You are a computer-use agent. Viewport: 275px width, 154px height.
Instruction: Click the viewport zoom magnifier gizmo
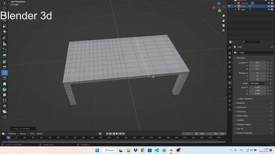point(223,16)
